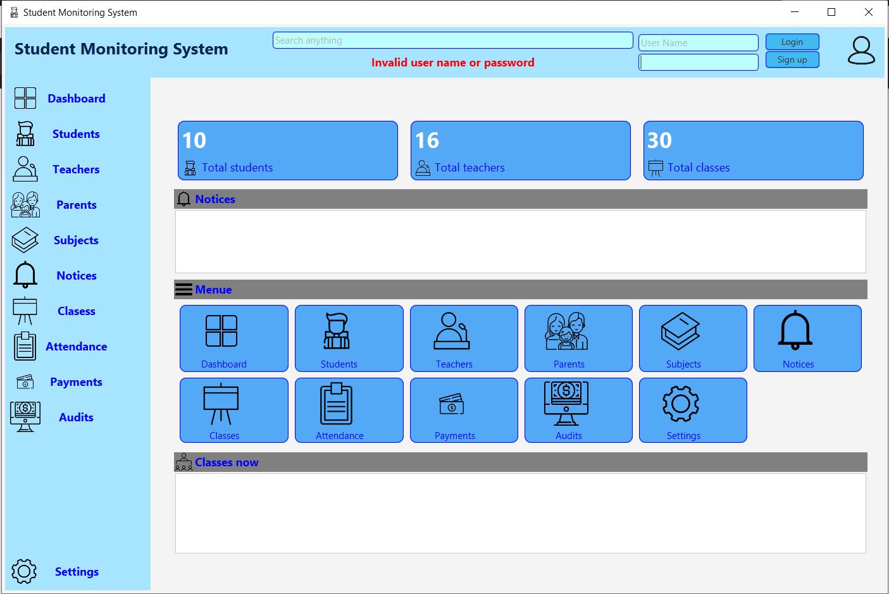Open the Total teachers card
The image size is (889, 594).
click(521, 151)
